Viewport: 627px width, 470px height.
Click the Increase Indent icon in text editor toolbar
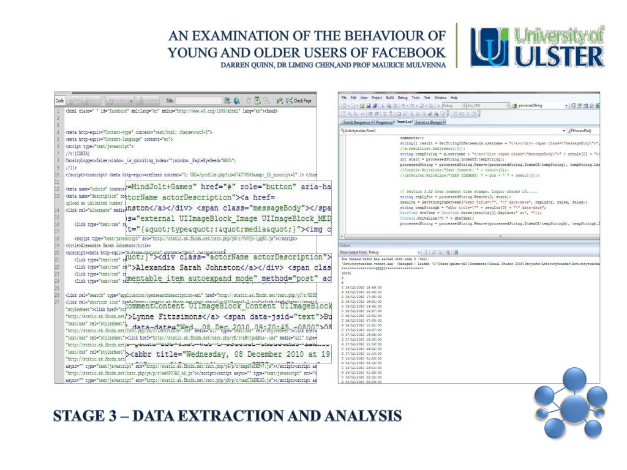(x=377, y=114)
